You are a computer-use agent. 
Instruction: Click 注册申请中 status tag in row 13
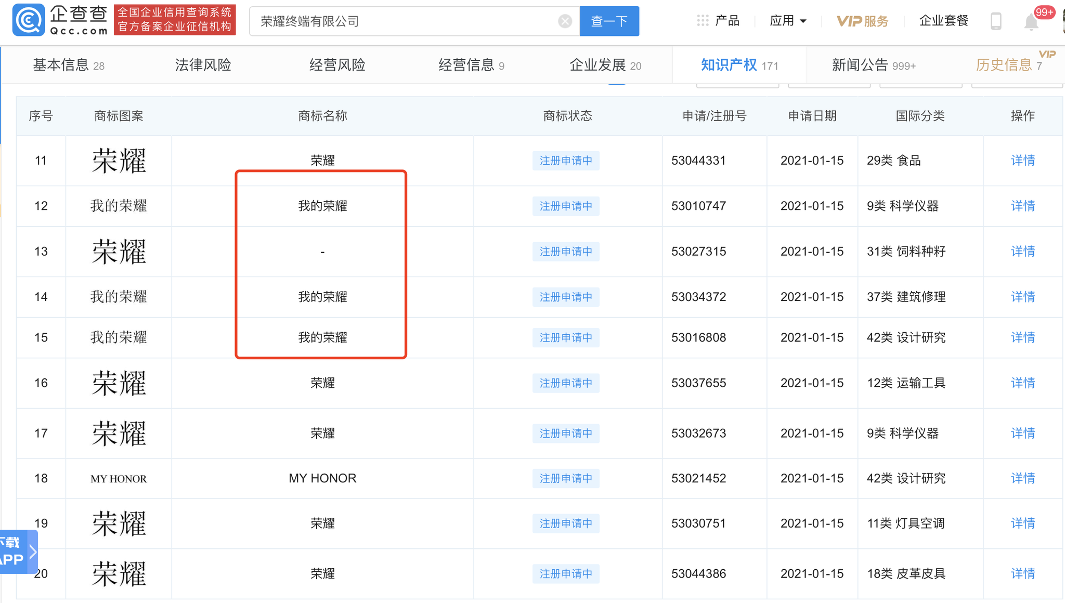click(x=566, y=252)
